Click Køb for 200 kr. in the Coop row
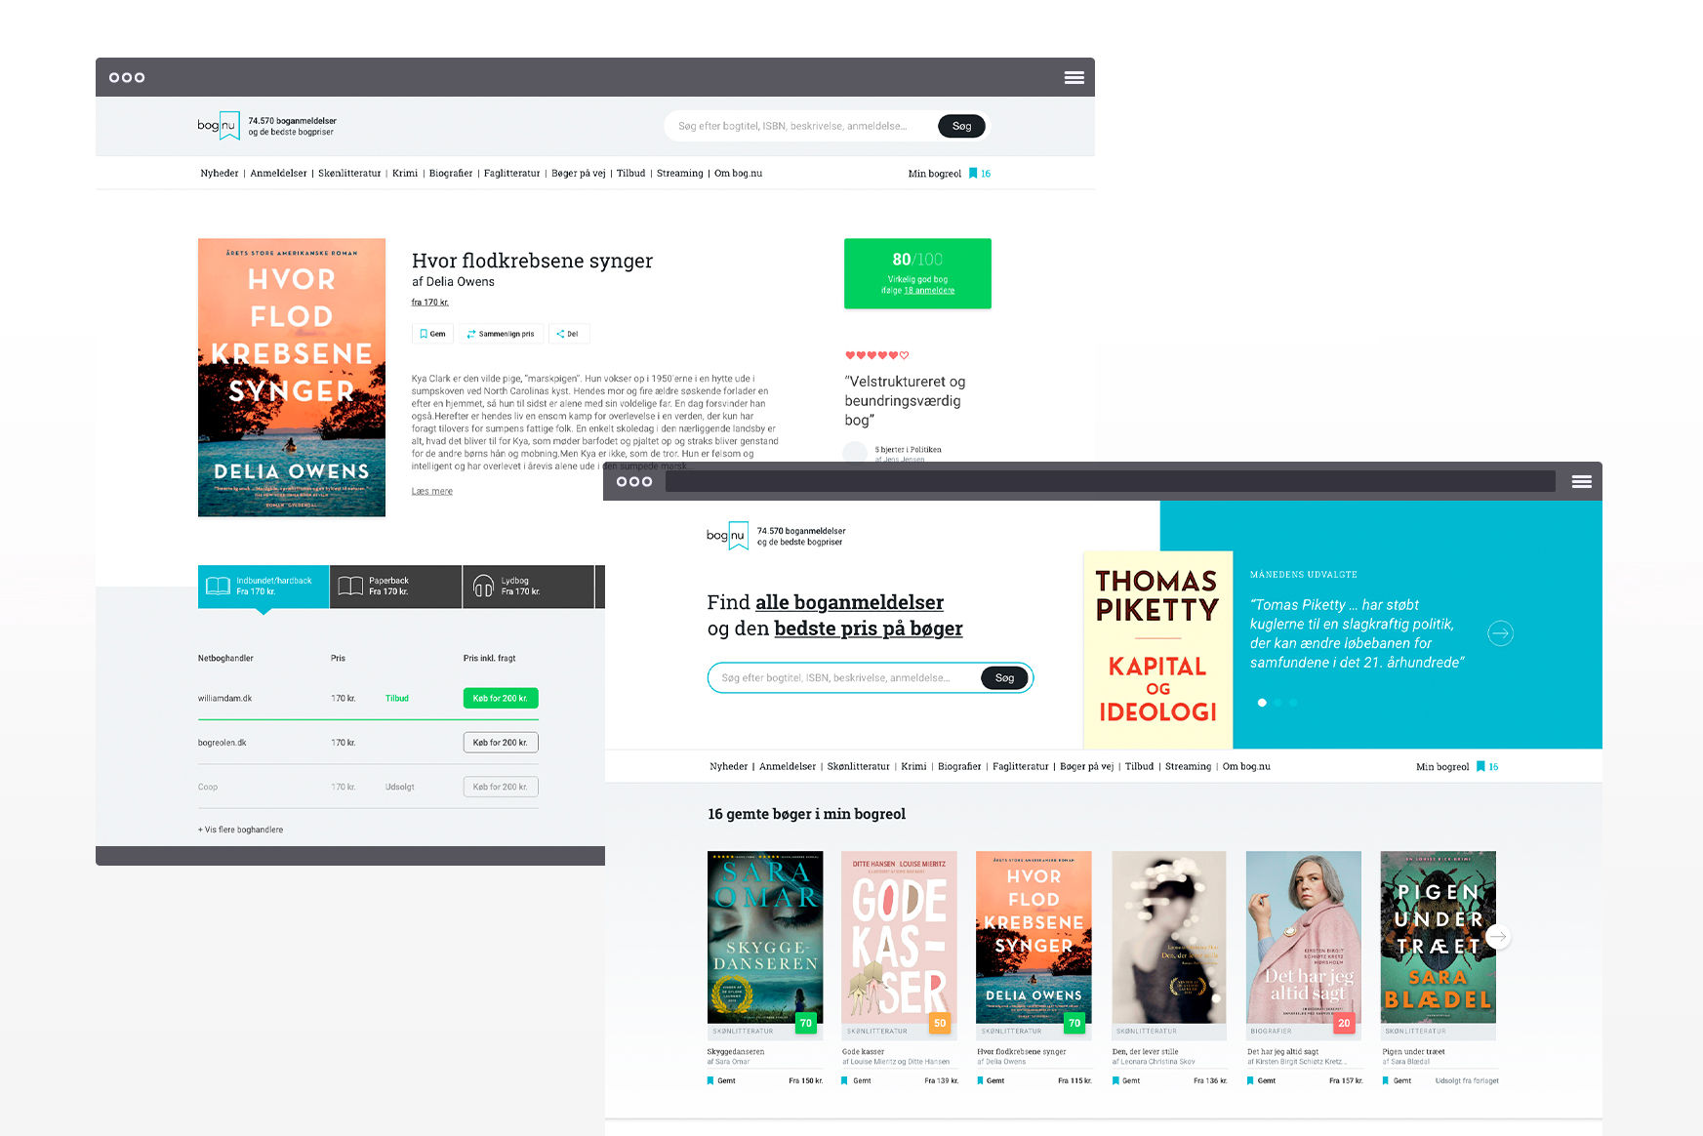 501,787
